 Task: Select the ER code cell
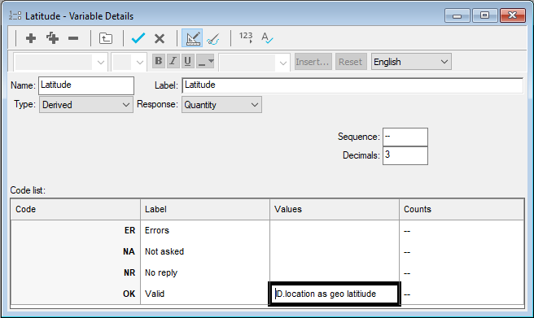pos(76,231)
